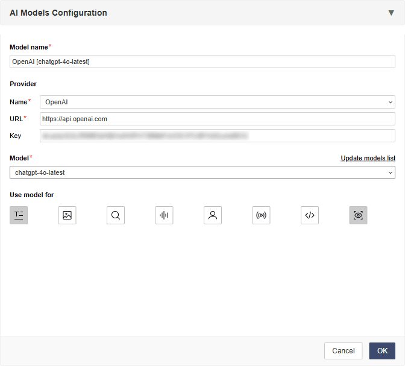This screenshot has width=405, height=366.
Task: Toggle the person/avatar capability icon
Action: (x=213, y=215)
